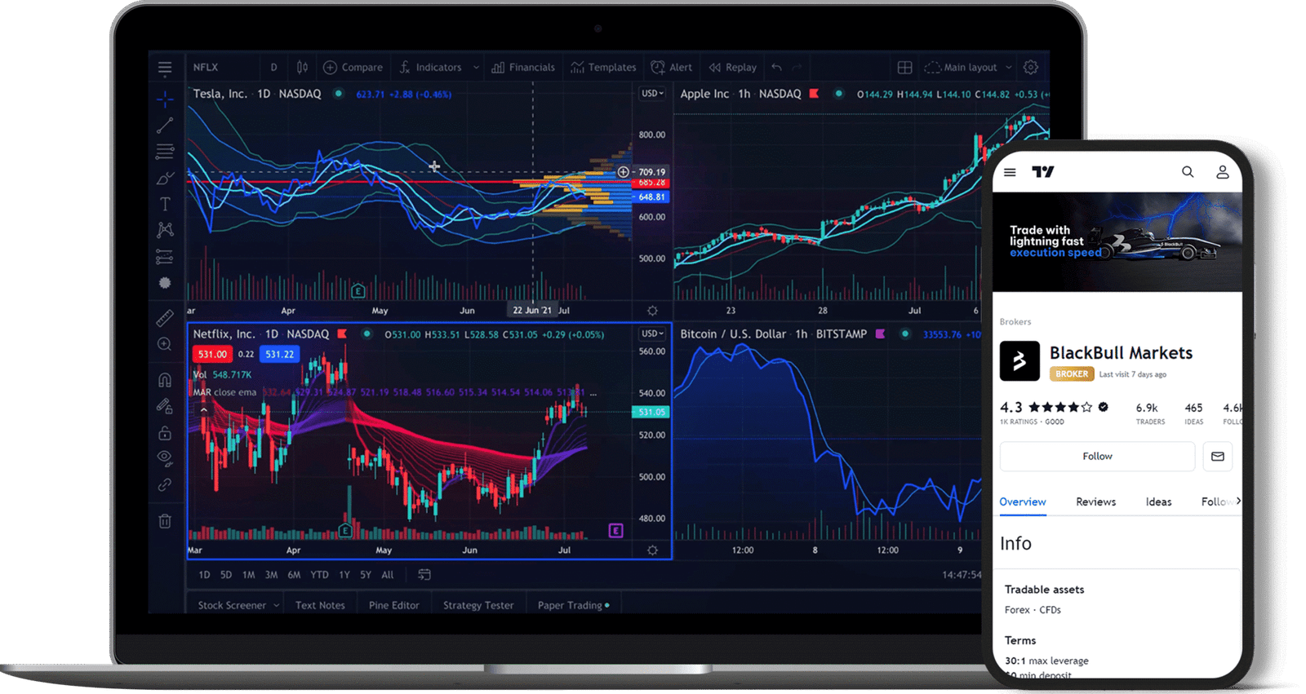
Task: Open Netflix chart axis settings gear
Action: [x=652, y=550]
